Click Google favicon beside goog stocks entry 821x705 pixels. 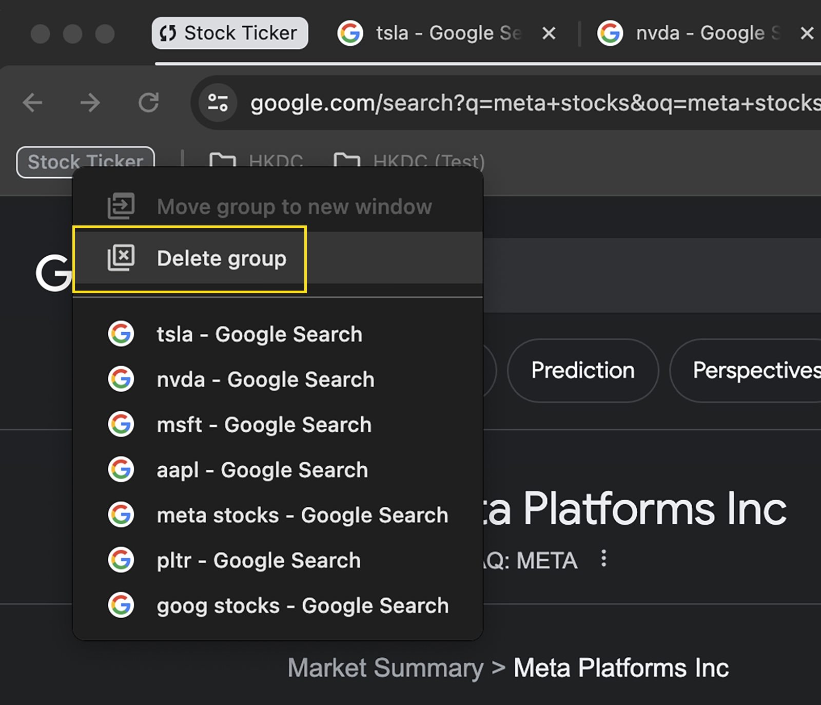pyautogui.click(x=121, y=605)
